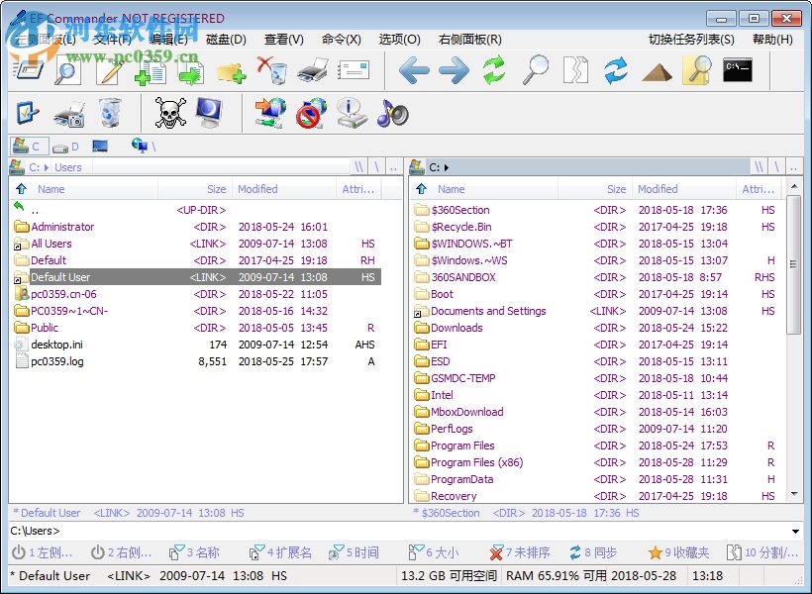The height and width of the screenshot is (594, 812).
Task: Open the command prompt console icon
Action: 737,70
